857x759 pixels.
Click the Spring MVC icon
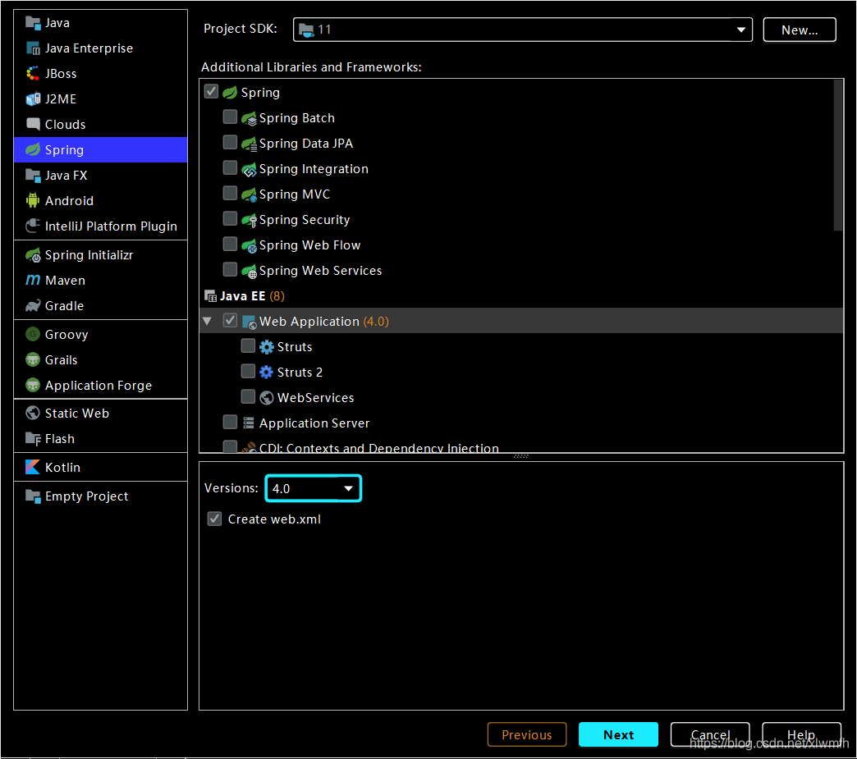coord(249,194)
